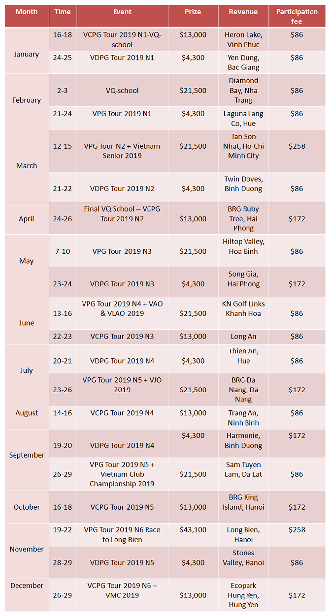
Task: Click the KN Golf Links Khanh Hoa cell
Action: pyautogui.click(x=244, y=313)
